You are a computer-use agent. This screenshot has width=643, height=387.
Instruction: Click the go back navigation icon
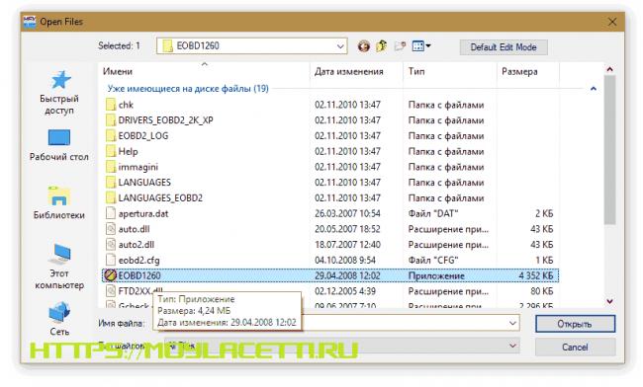click(364, 46)
